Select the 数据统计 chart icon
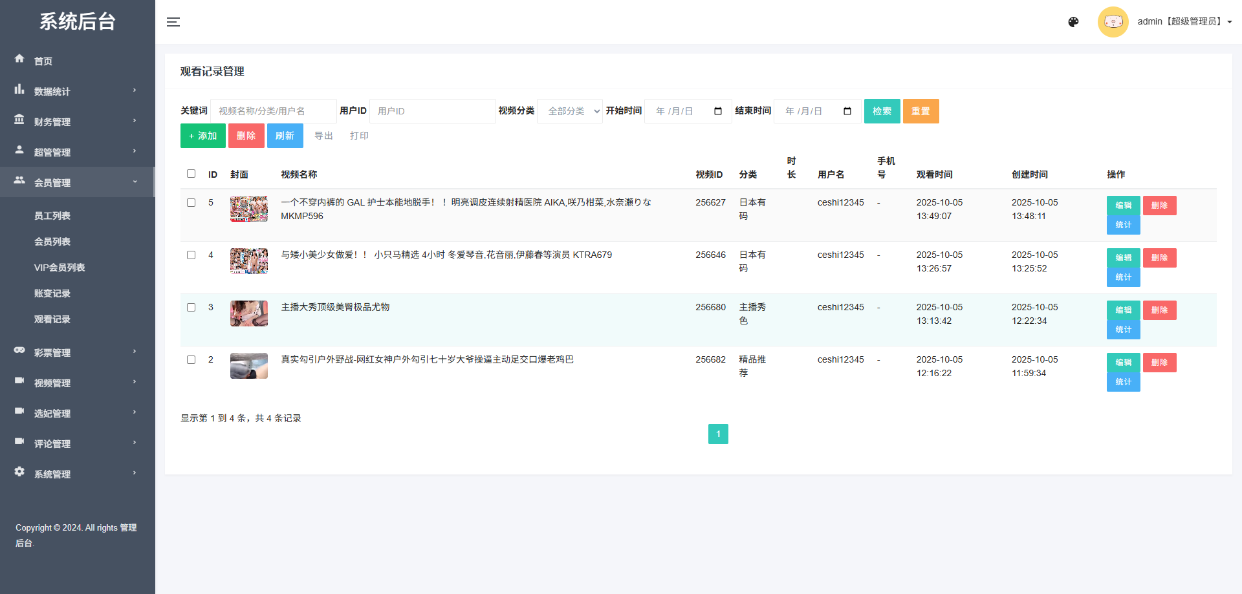 19,90
